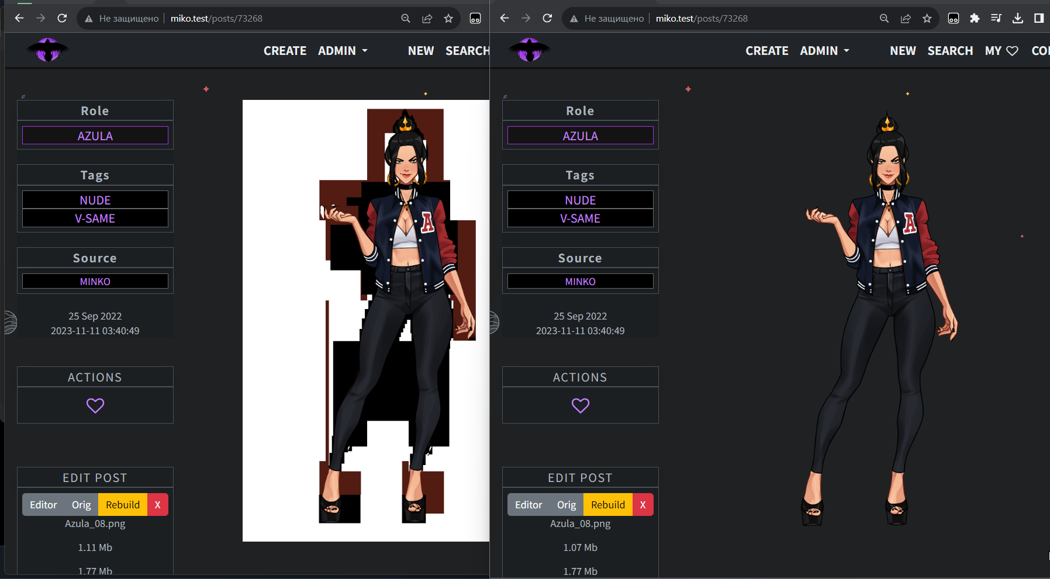Screen dimensions: 1050x579
Task: Bookmark the page in left browser window
Action: coord(448,18)
